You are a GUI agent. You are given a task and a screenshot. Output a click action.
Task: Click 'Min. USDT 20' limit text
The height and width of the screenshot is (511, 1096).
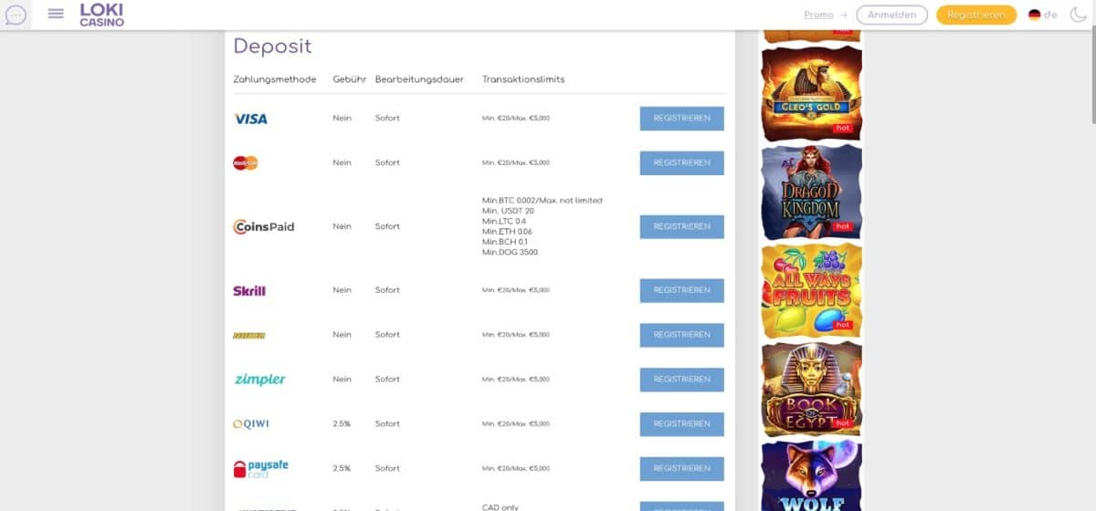pos(508,211)
